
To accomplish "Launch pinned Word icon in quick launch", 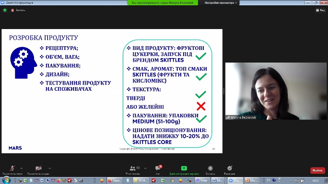I will click(x=42, y=180).
